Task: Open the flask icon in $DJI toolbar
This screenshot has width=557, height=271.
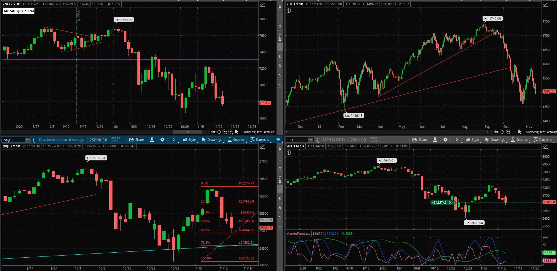Action: (x=152, y=140)
